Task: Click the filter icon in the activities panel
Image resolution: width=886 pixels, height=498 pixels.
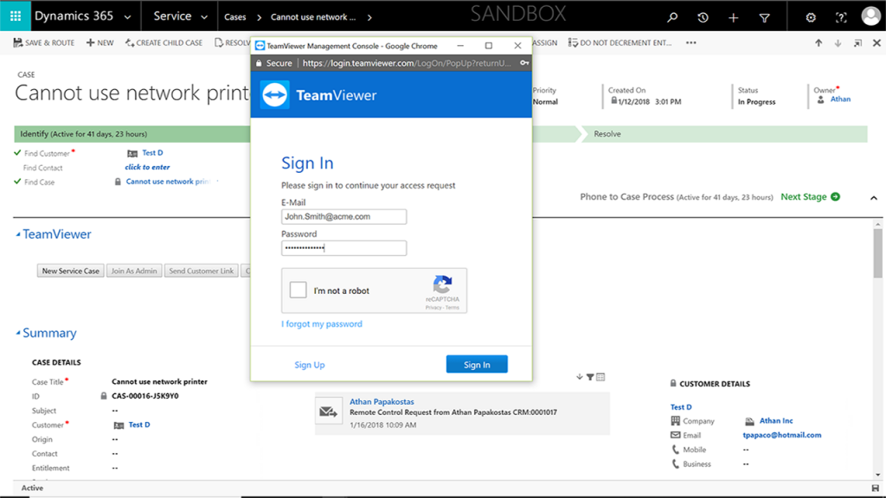Action: [590, 378]
